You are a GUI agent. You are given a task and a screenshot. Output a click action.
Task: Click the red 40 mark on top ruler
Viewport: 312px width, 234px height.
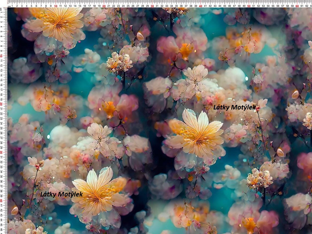click(200, 6)
